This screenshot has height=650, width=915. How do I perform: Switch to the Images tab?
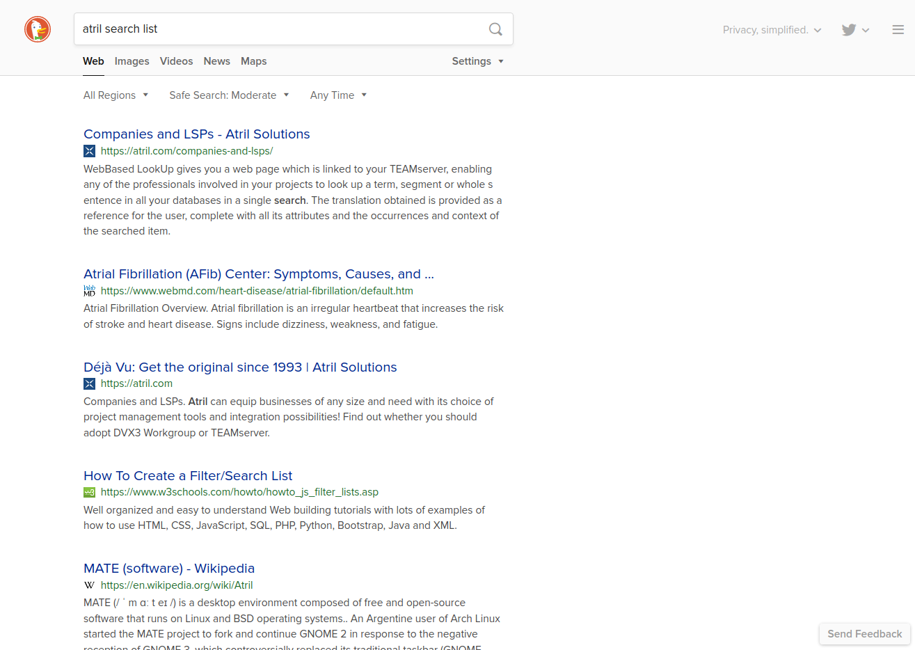[x=132, y=61]
